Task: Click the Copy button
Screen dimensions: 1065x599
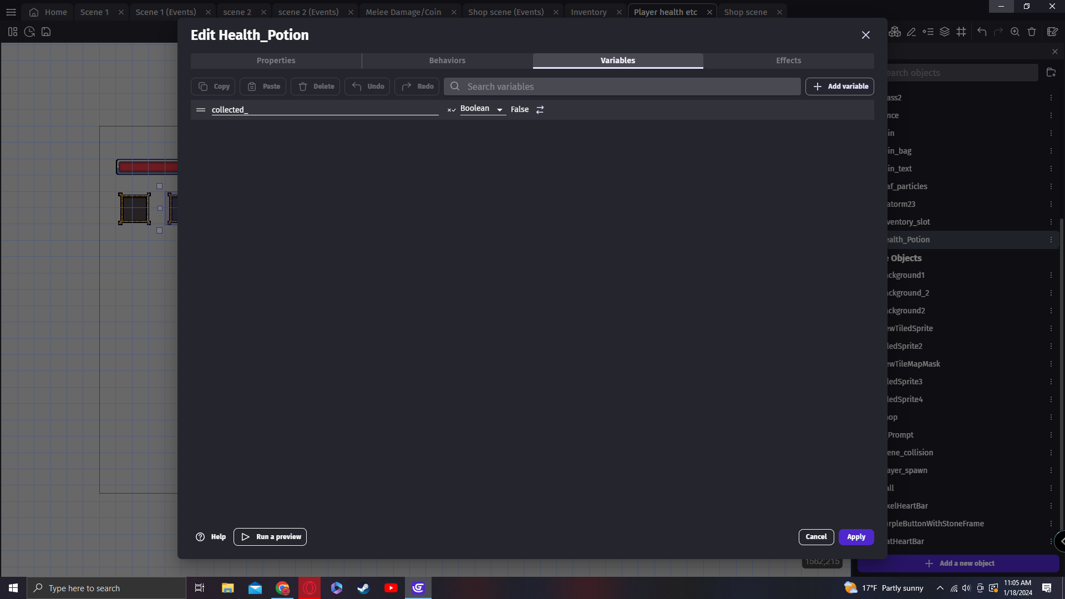Action: (214, 87)
